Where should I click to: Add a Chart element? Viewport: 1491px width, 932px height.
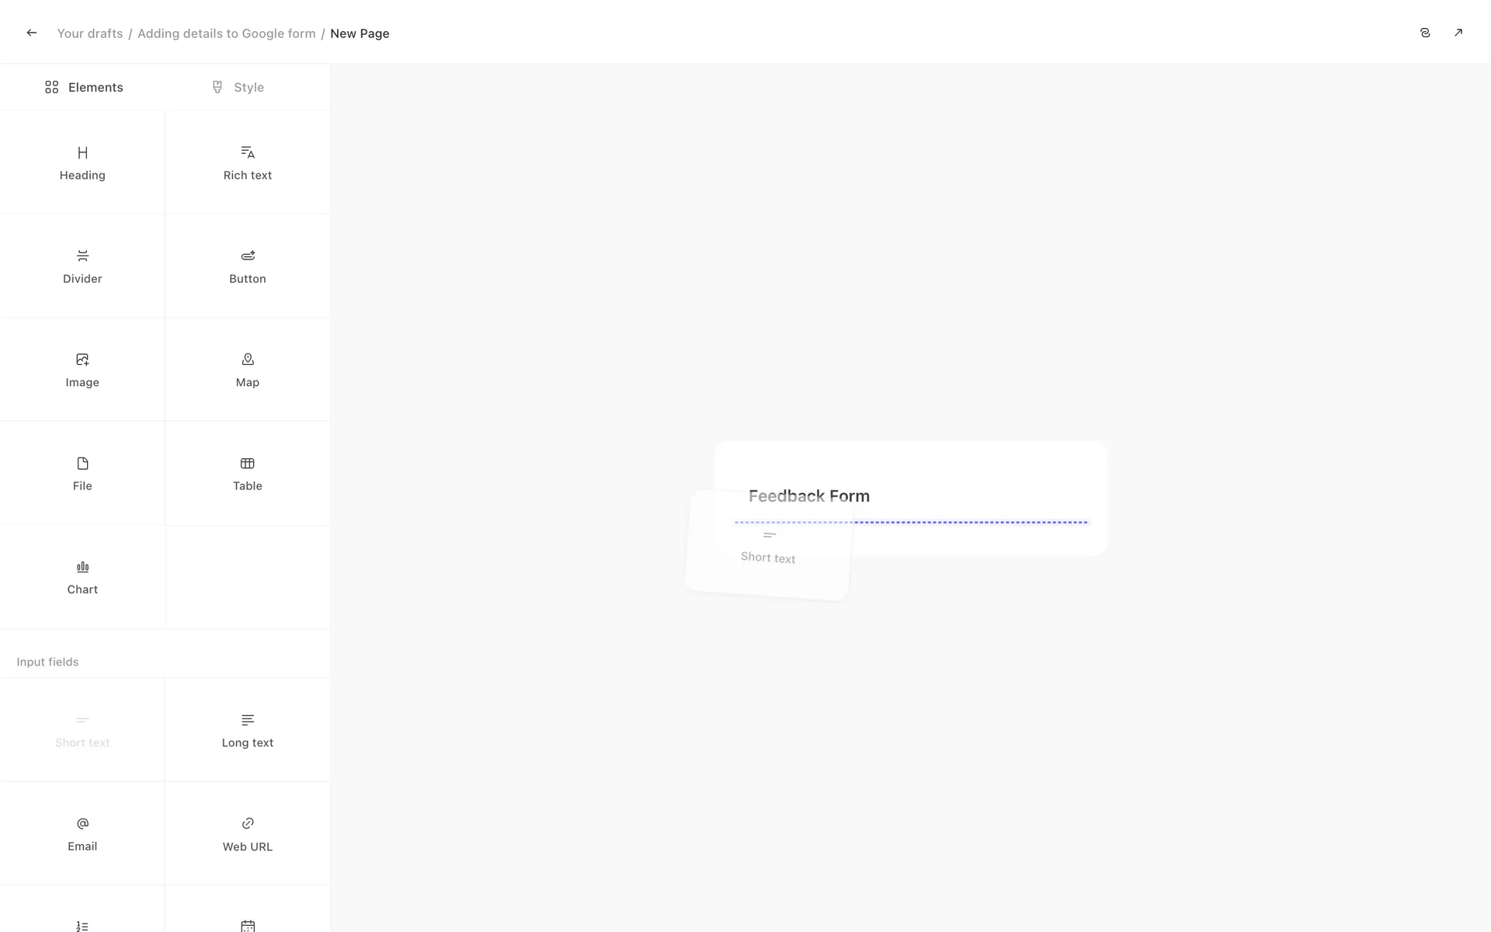(82, 577)
